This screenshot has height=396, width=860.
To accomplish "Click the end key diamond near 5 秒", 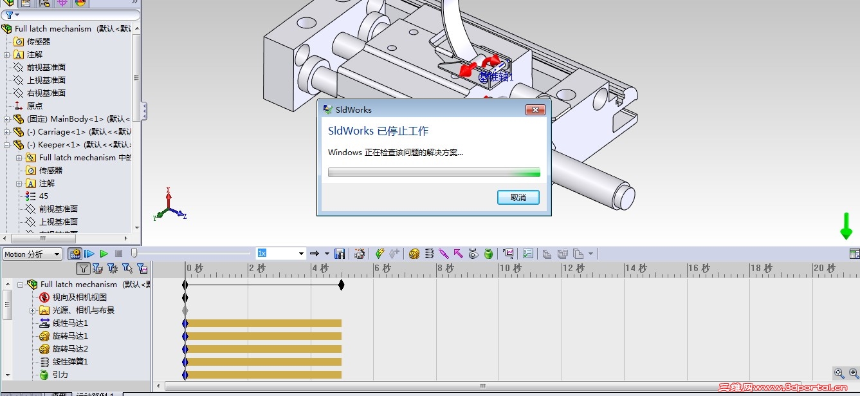I will coord(341,285).
